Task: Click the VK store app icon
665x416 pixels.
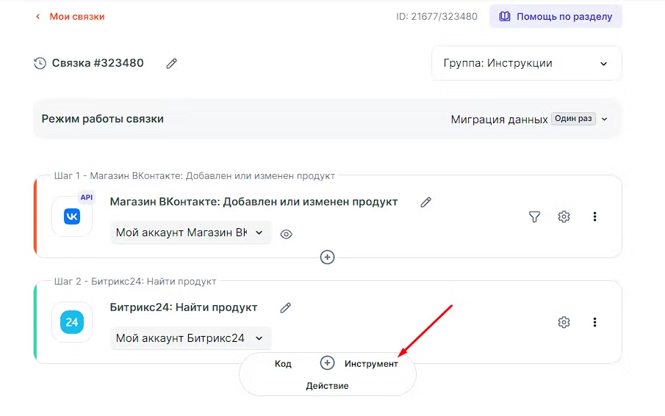Action: click(72, 216)
